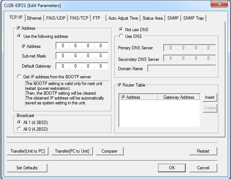Click the Restart button

click(x=203, y=151)
